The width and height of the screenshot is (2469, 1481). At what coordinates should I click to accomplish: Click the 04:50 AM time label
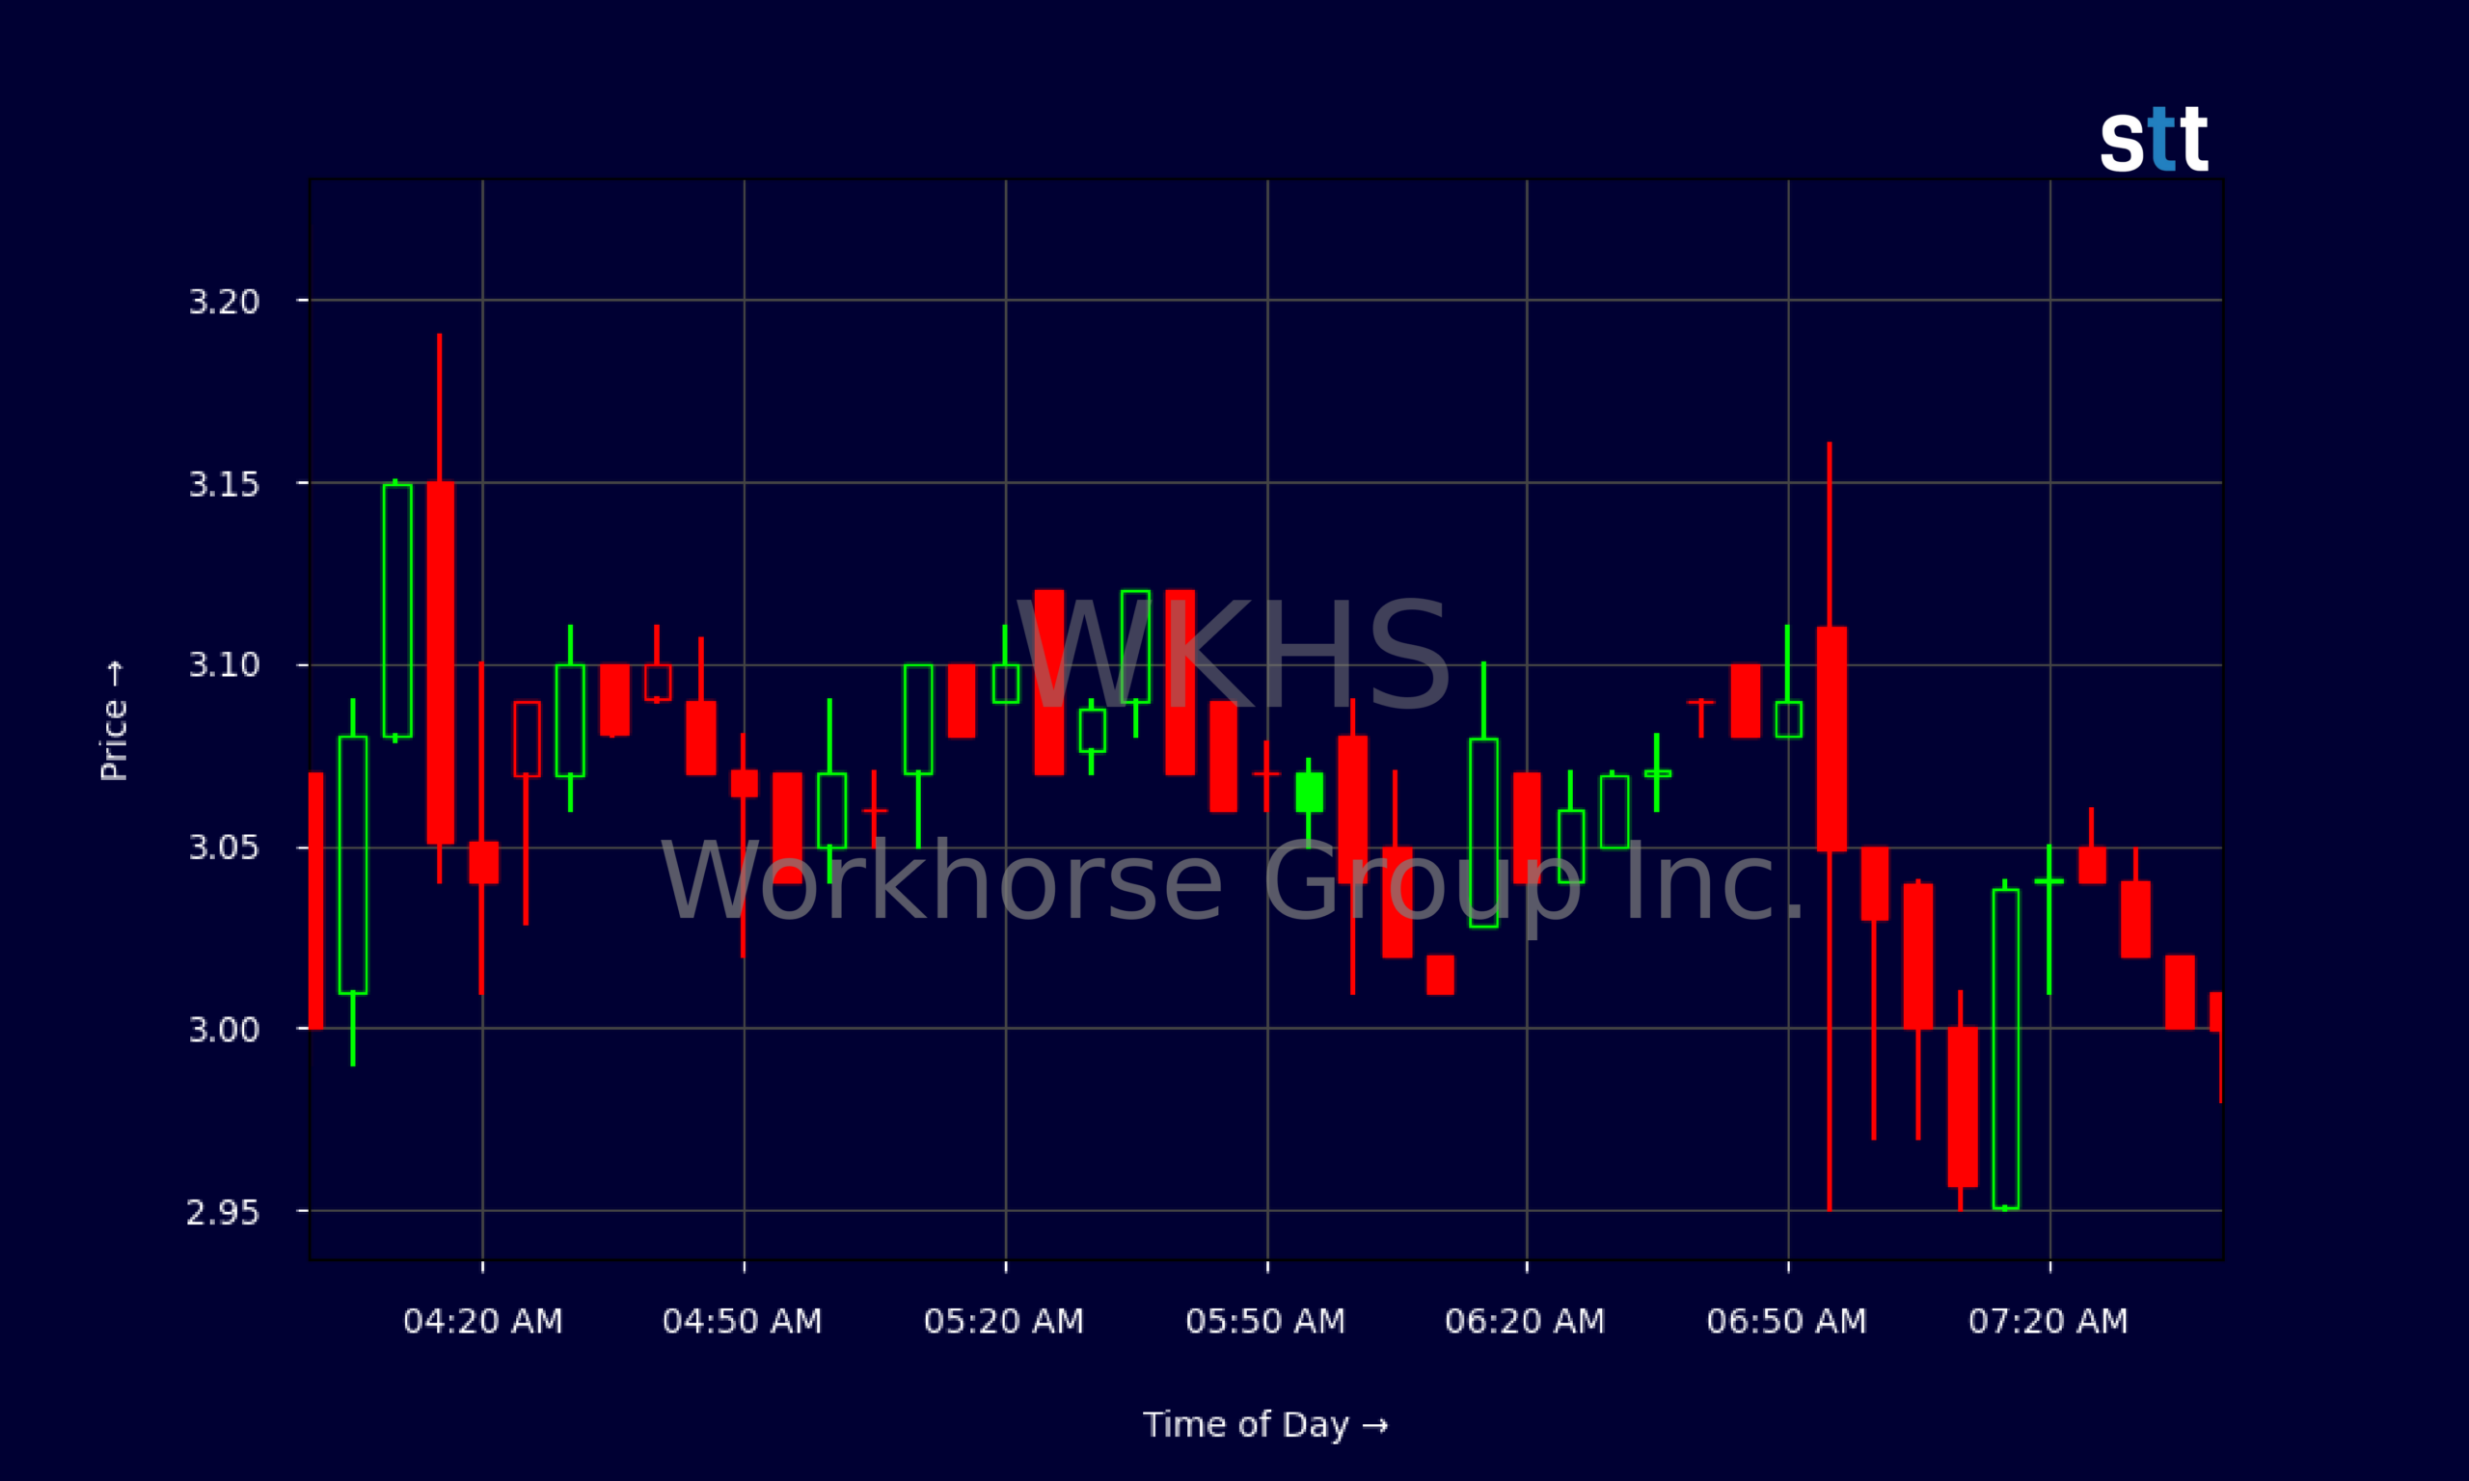[743, 1321]
